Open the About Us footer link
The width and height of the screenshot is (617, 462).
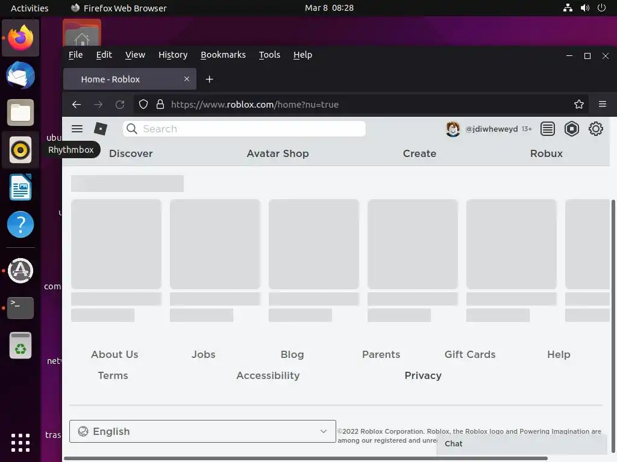click(x=114, y=354)
